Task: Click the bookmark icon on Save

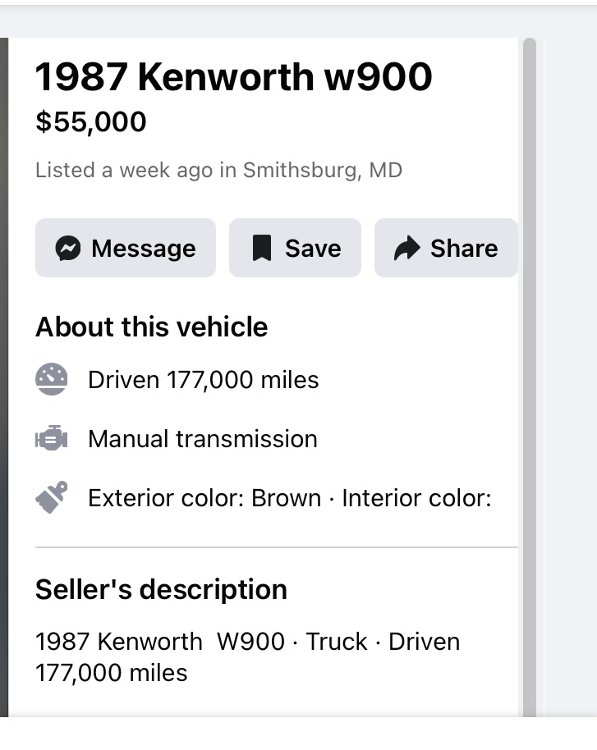Action: (x=261, y=248)
